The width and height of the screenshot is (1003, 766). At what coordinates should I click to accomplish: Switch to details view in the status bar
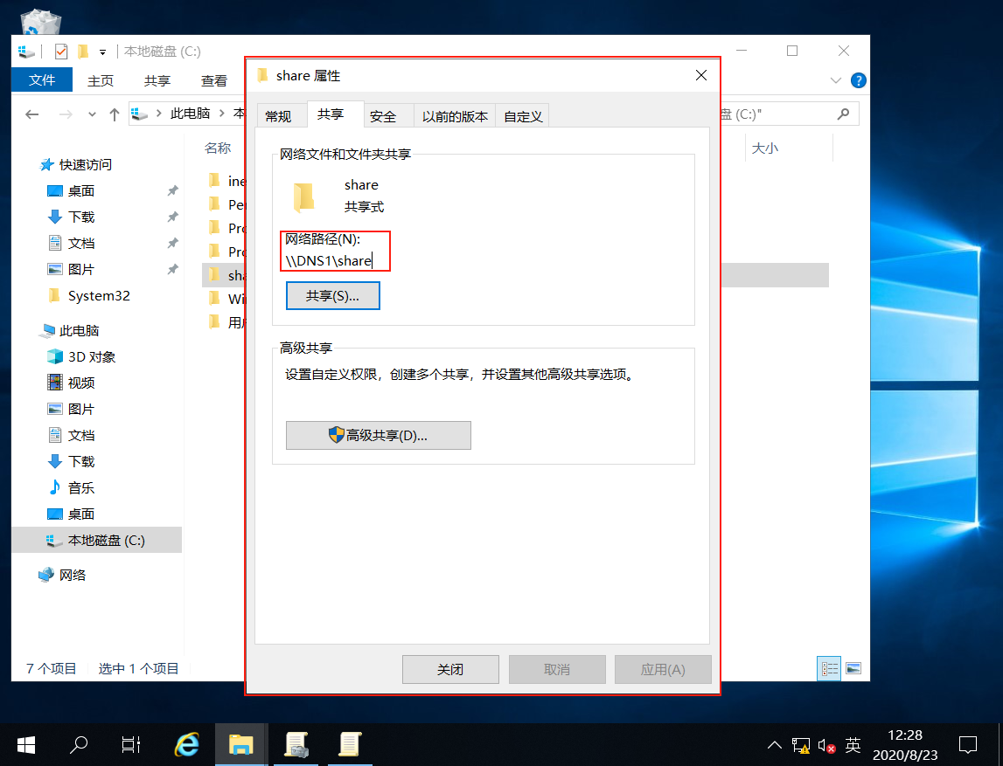pos(828,667)
